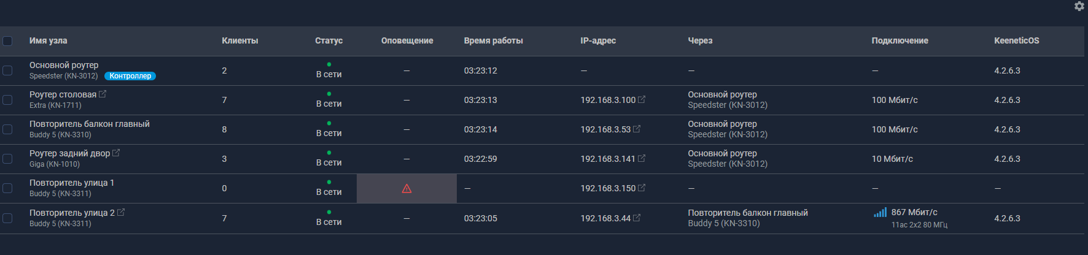Open table settings gear icon
The width and height of the screenshot is (1088, 255).
point(1079,6)
